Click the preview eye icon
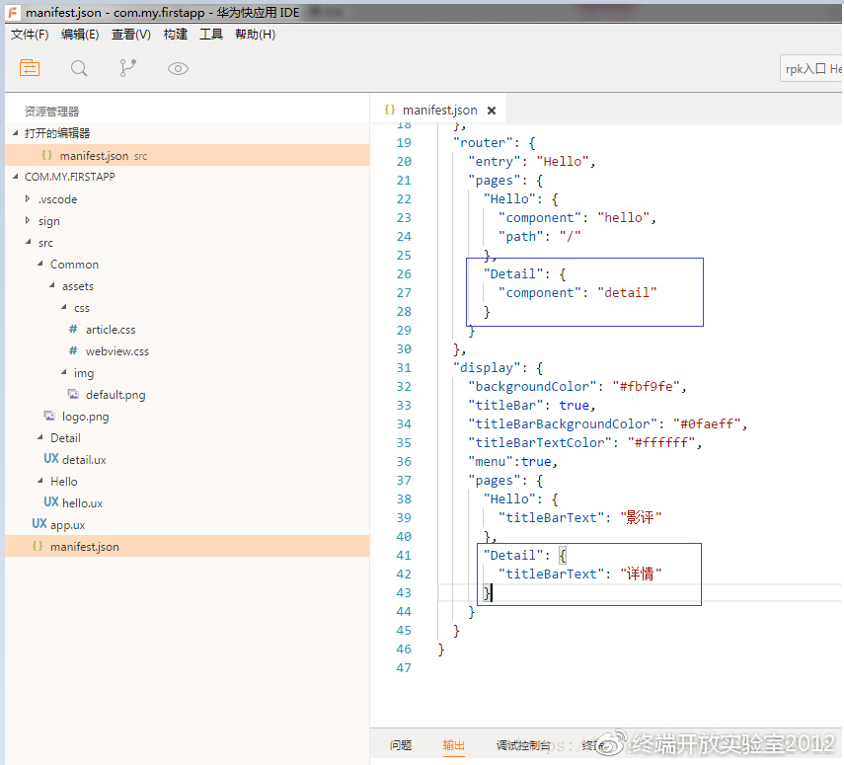Viewport: 844px width, 765px height. [178, 68]
